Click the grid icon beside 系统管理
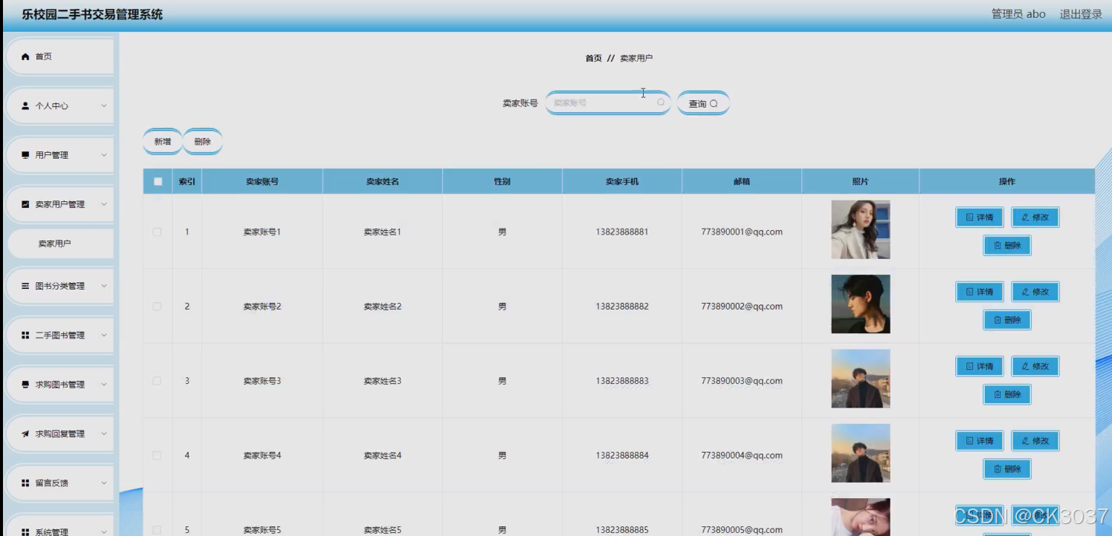 [25, 532]
